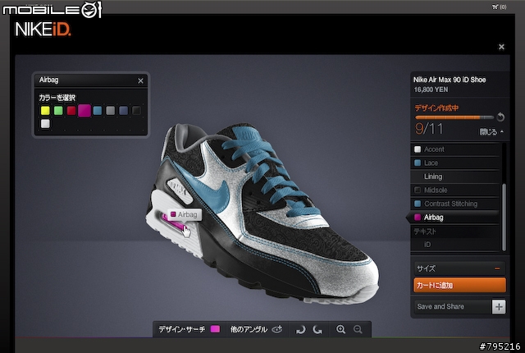Image resolution: width=525 pixels, height=353 pixels.
Task: Pick the yellow Airbag color swatch
Action: (x=45, y=111)
